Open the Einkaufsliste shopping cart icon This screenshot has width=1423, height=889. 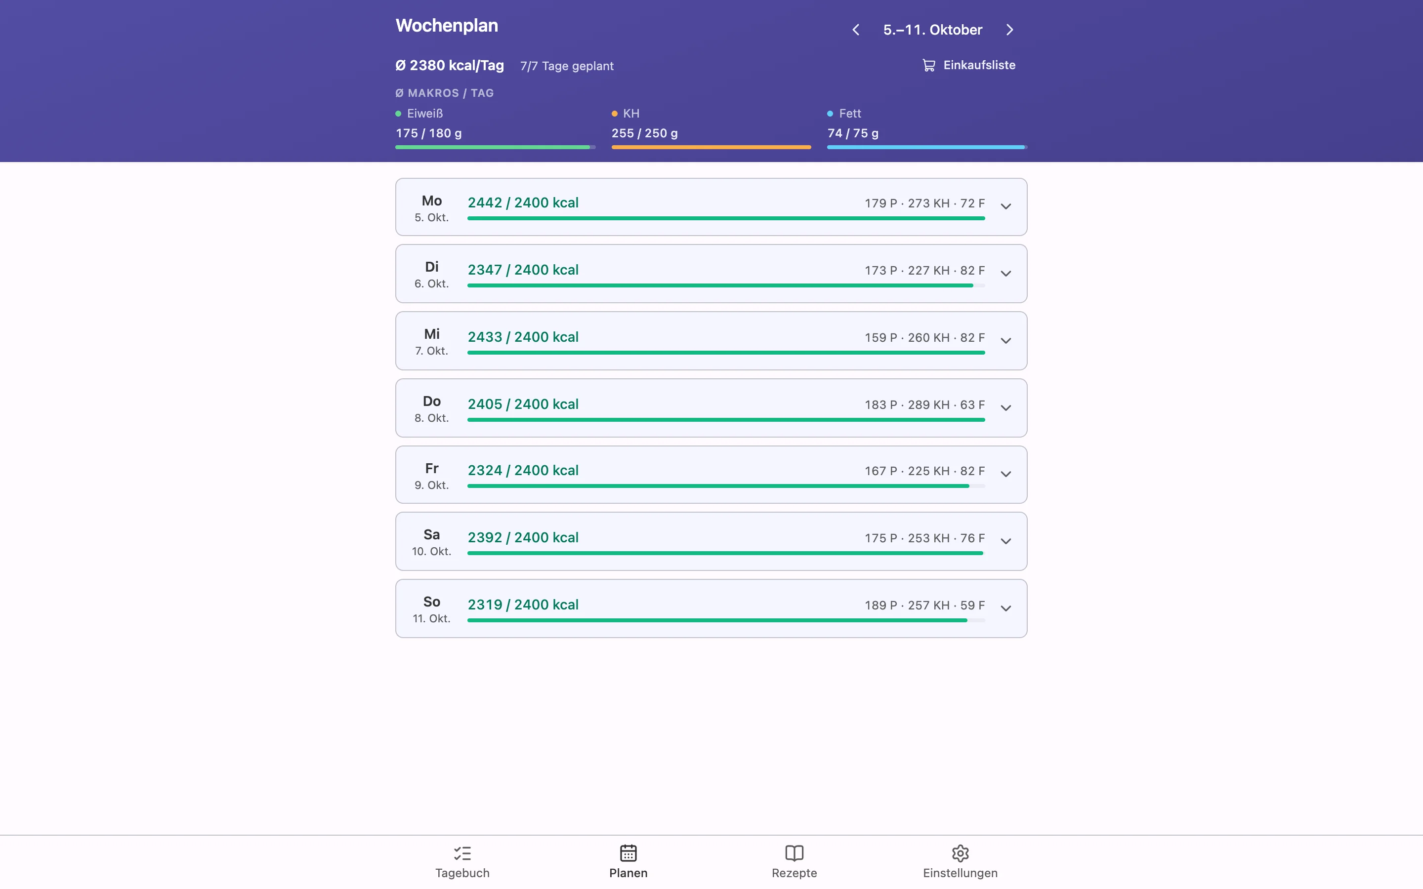point(928,65)
